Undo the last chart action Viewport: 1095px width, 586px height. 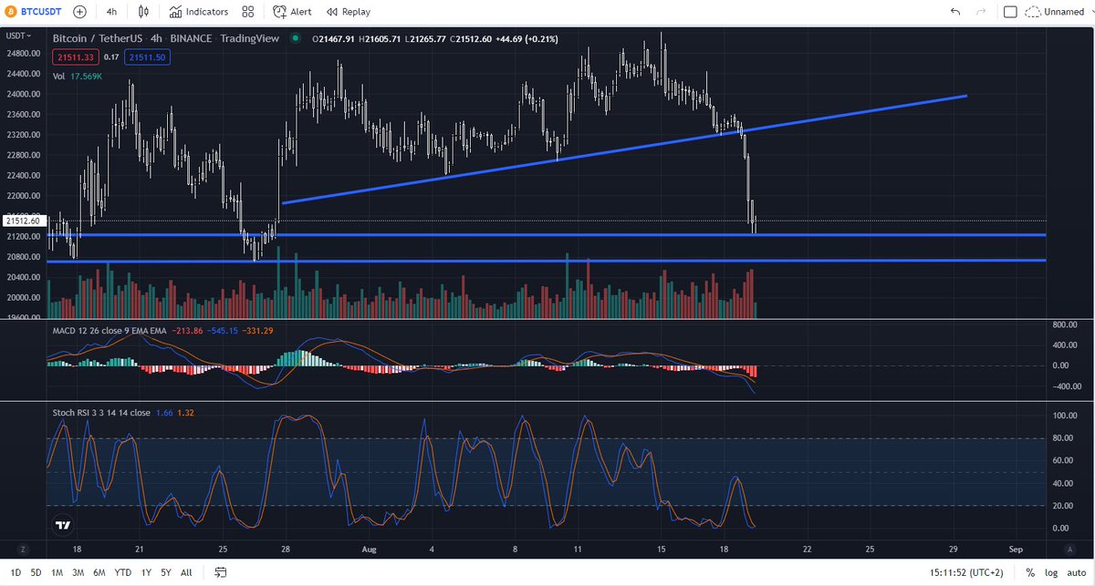pos(955,12)
